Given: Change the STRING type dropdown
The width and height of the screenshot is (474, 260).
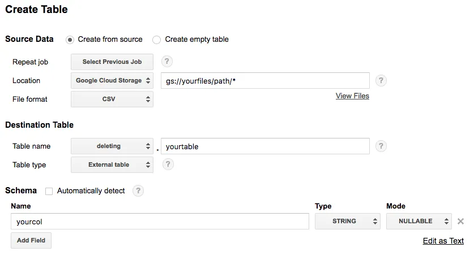Looking at the screenshot, I should point(347,221).
